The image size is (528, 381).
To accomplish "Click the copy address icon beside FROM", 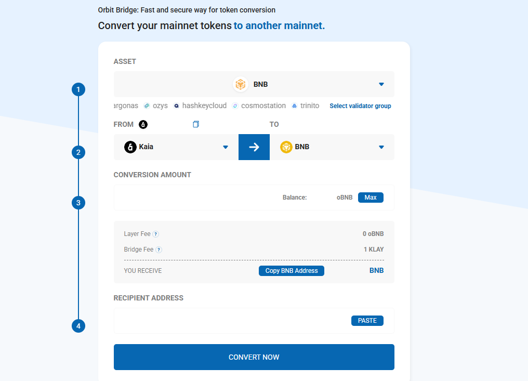I will tap(196, 124).
